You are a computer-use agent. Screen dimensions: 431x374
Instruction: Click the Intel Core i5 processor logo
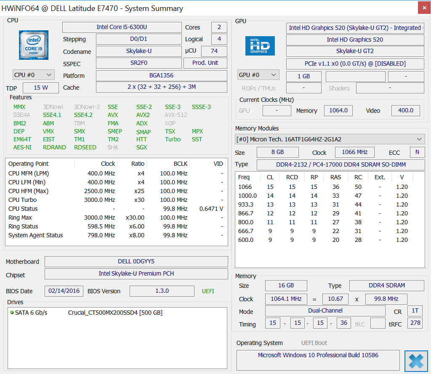tap(34, 45)
